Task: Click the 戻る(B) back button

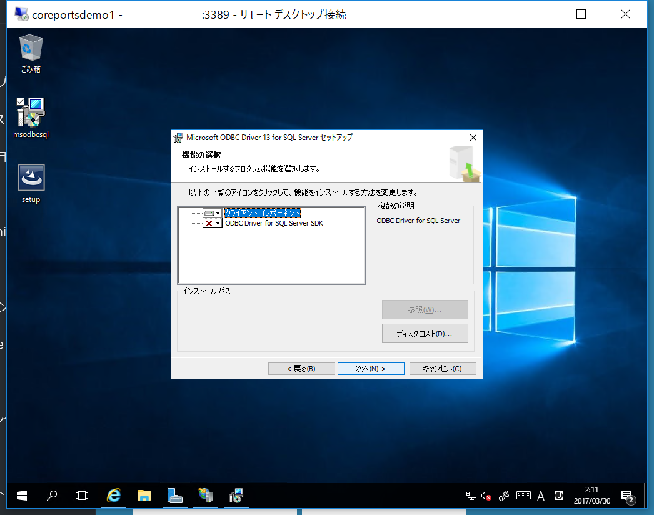Action: (301, 369)
